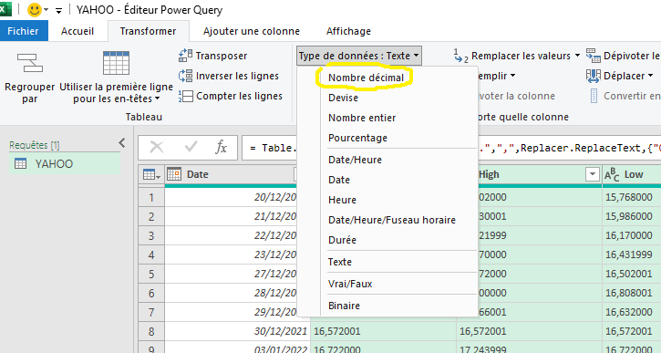Click the Dépivoter icon
The width and height of the screenshot is (661, 353).
coord(594,56)
